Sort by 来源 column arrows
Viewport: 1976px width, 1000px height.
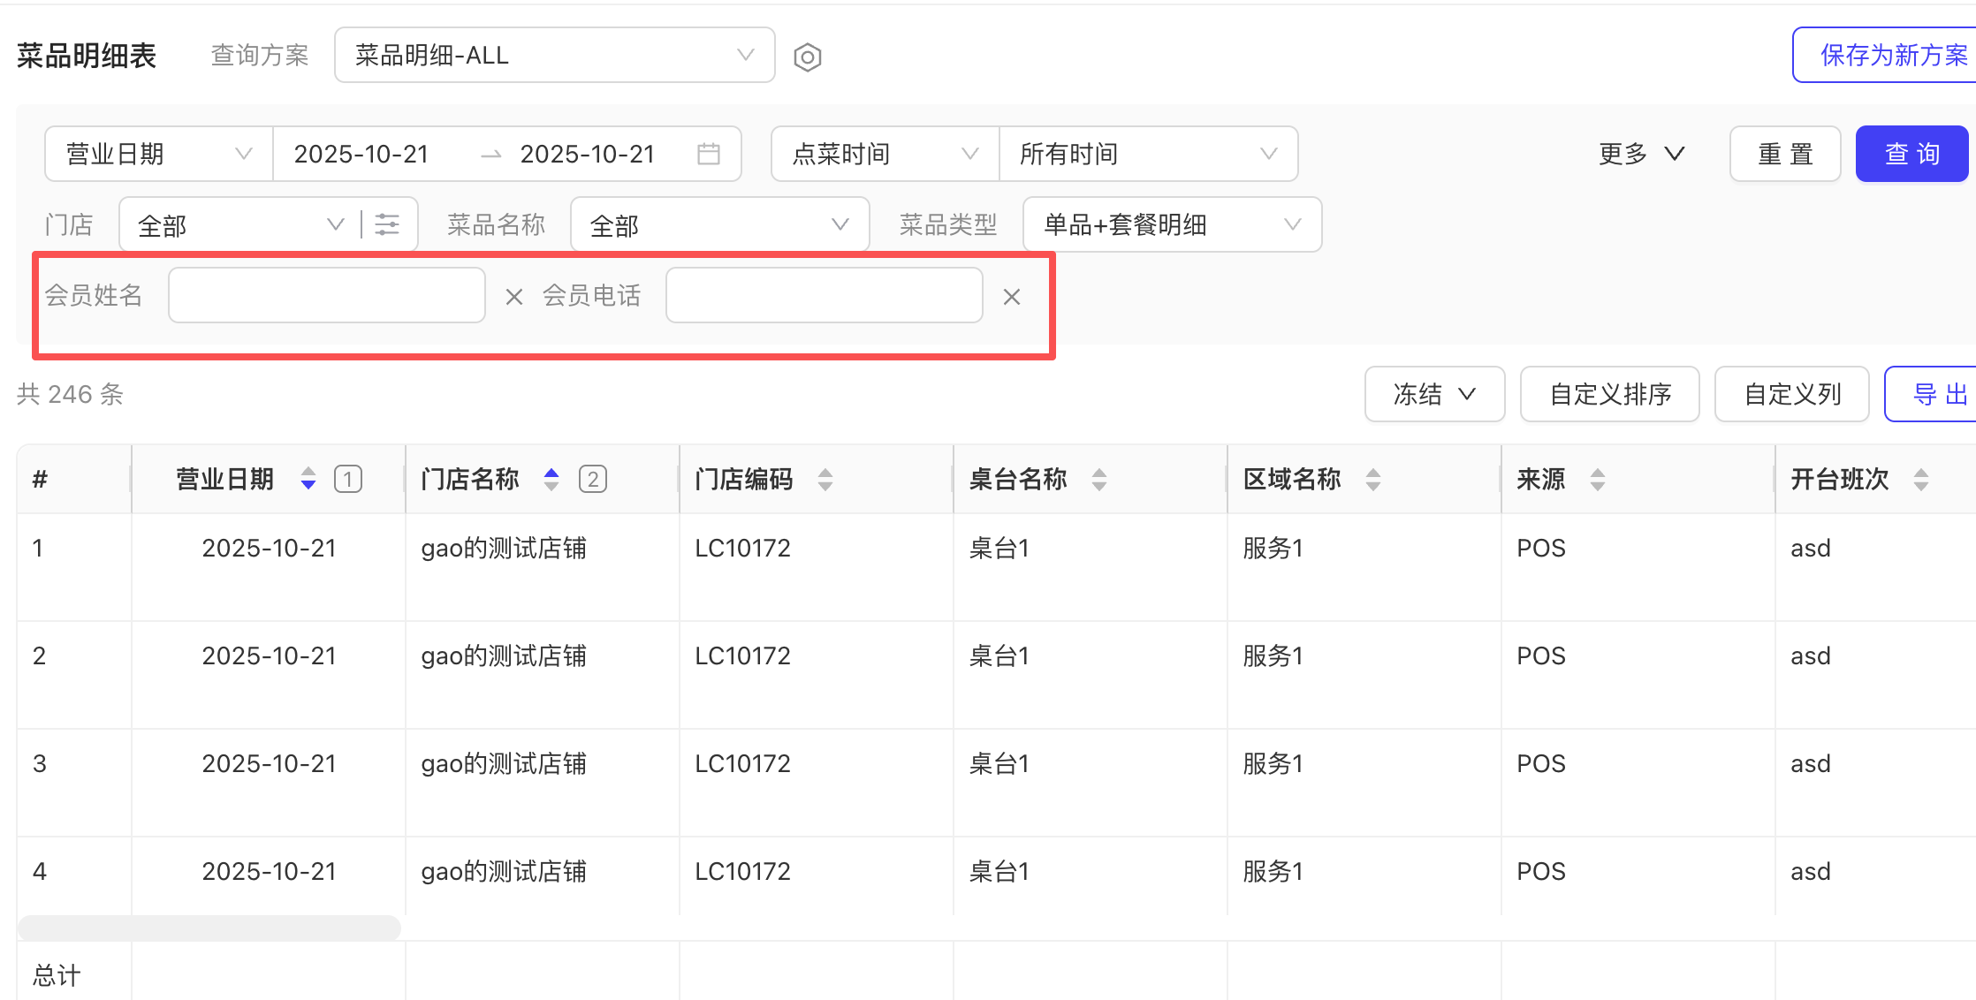point(1597,479)
